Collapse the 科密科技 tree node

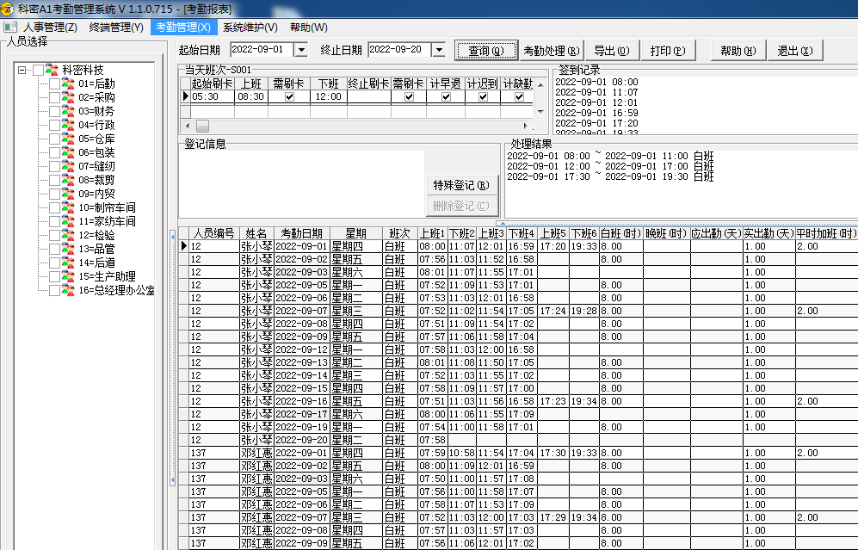(22, 70)
